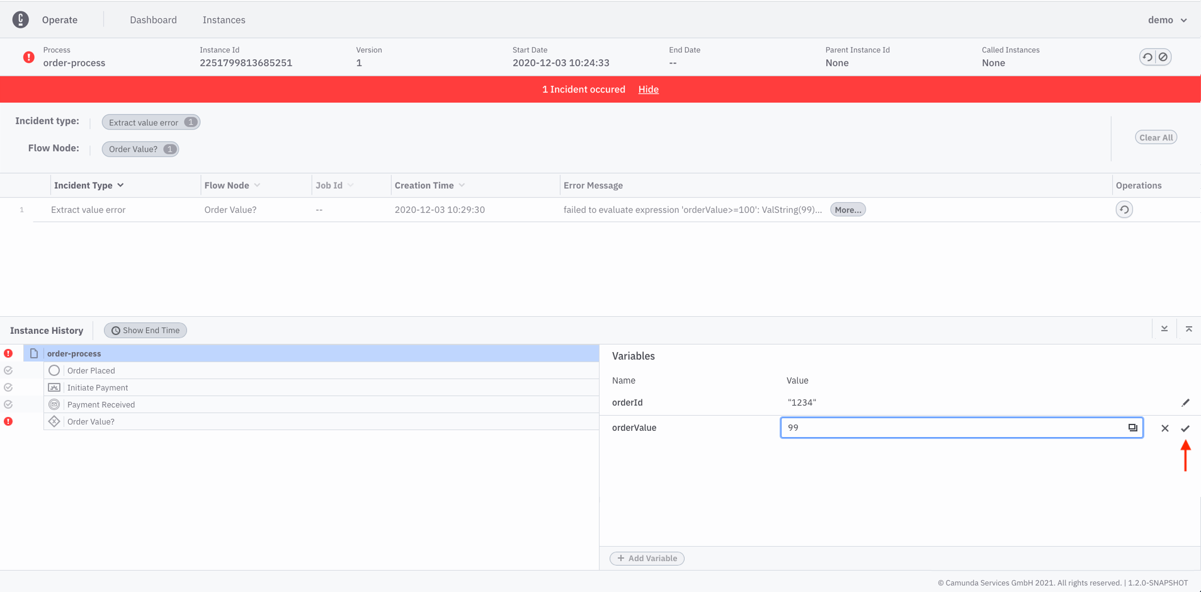Click the Camunda Operate logo icon

21,20
